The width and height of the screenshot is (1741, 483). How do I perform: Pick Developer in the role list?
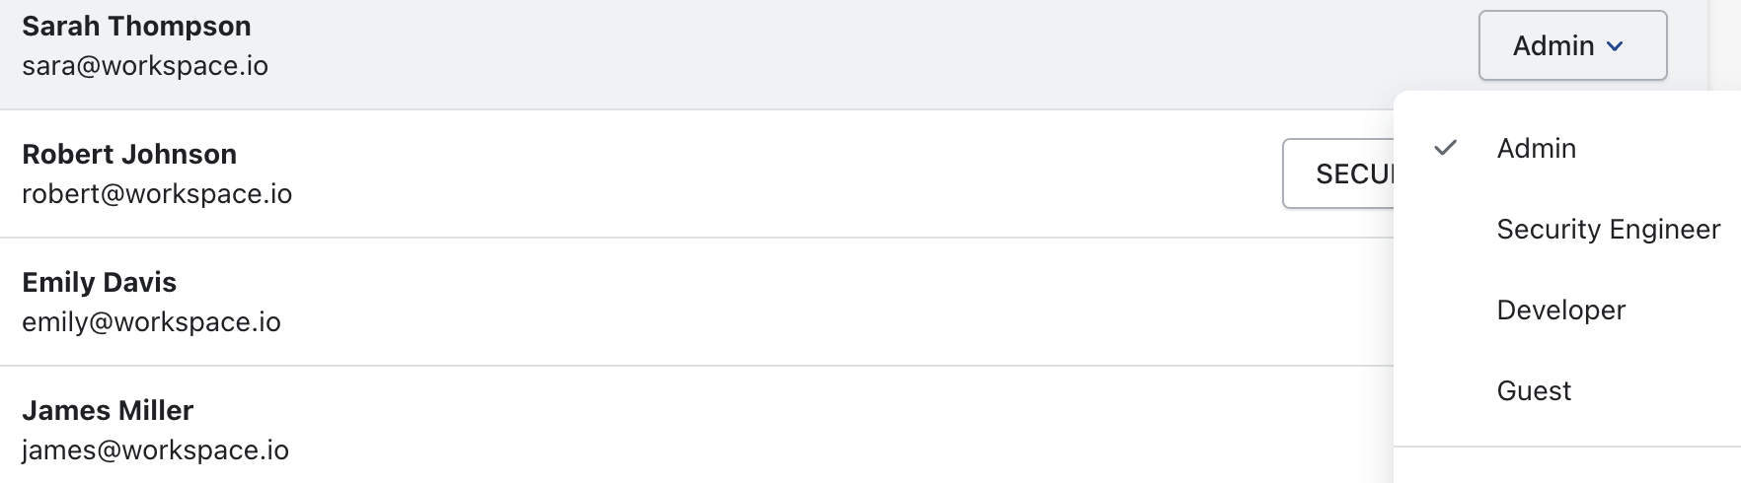click(1560, 310)
